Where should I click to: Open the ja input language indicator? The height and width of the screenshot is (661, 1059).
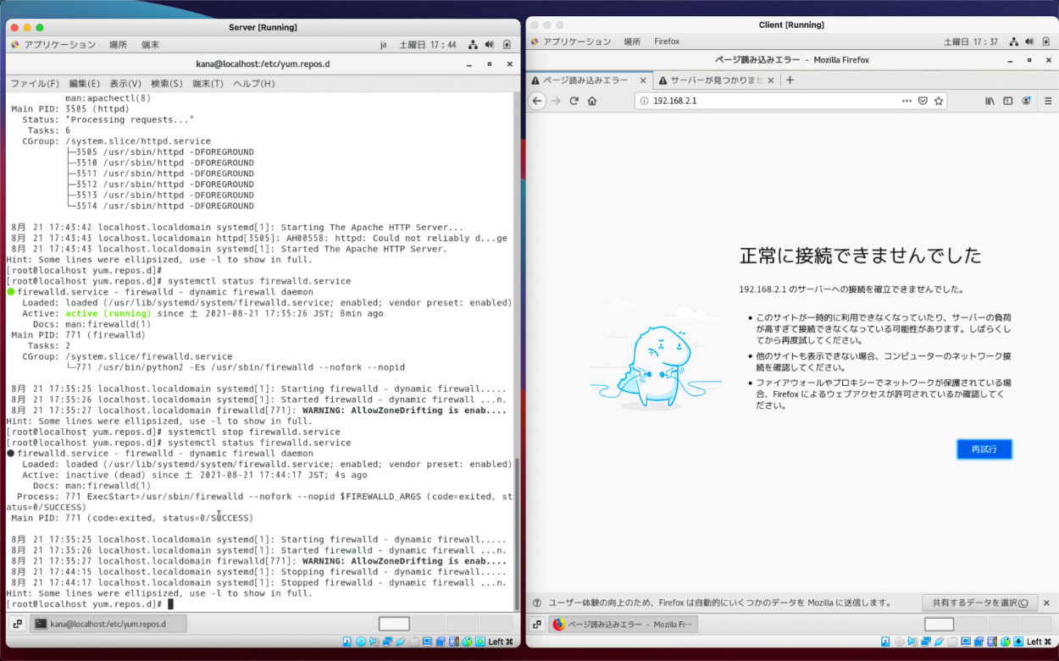(384, 45)
